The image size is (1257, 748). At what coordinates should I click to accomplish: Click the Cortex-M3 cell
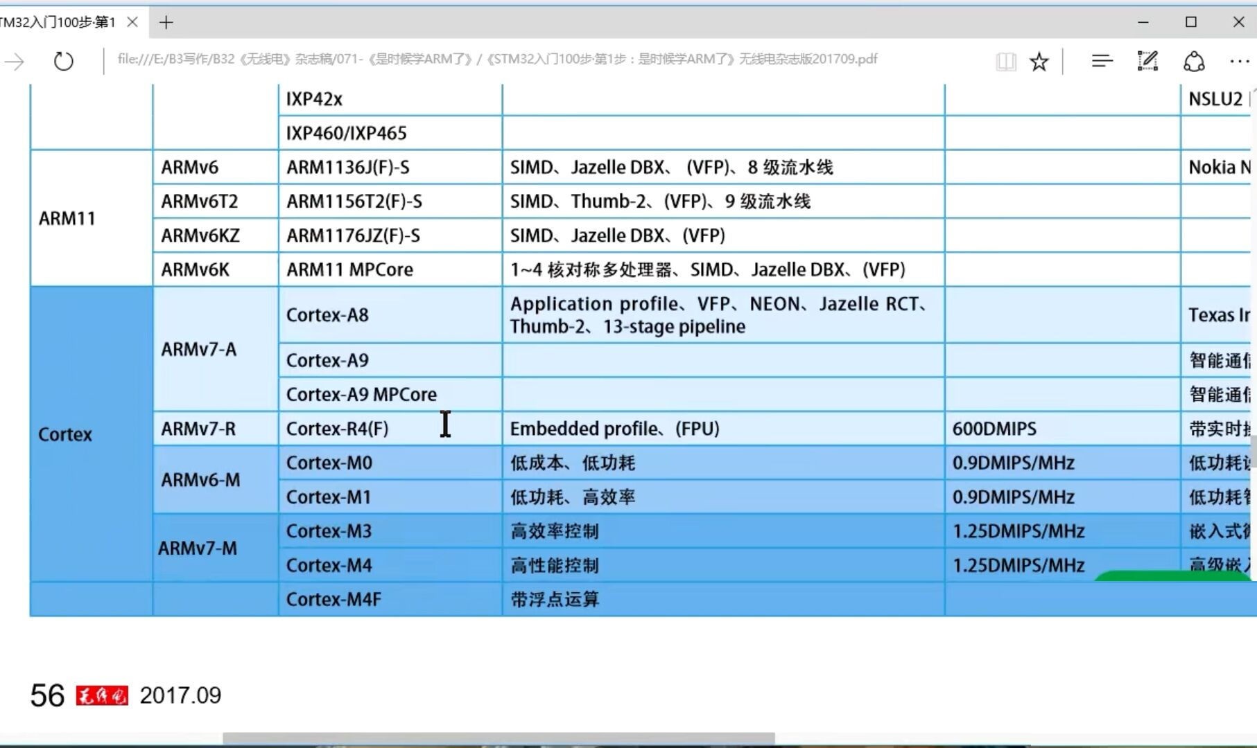click(x=390, y=531)
